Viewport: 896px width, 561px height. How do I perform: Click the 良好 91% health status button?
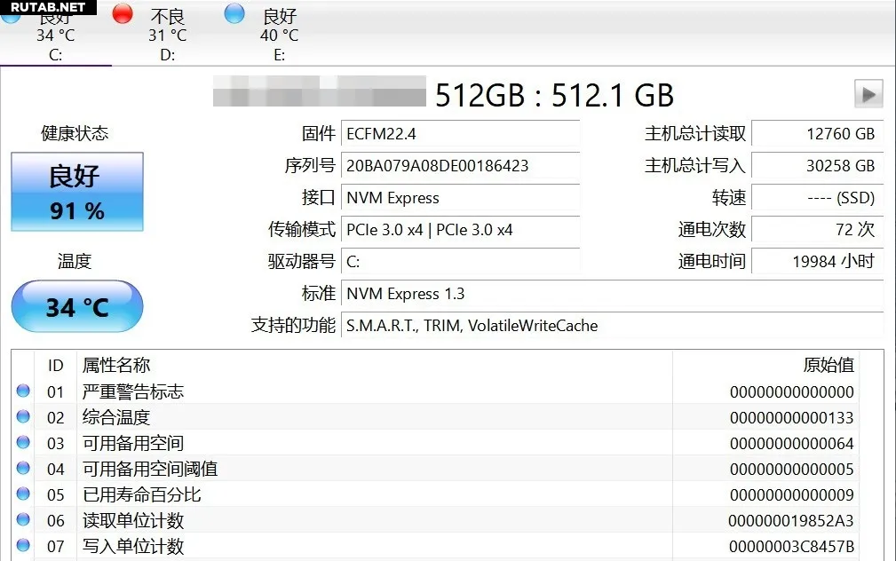[76, 192]
